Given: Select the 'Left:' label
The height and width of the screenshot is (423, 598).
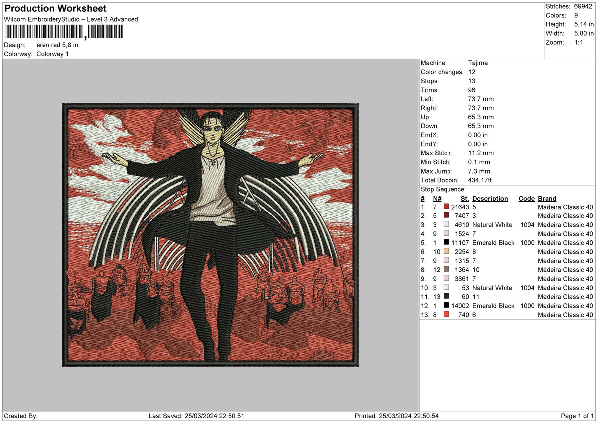Looking at the screenshot, I should [x=428, y=99].
